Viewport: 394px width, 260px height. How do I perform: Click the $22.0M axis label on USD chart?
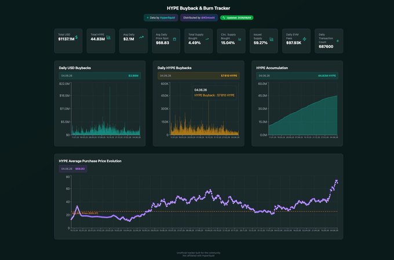pos(64,84)
